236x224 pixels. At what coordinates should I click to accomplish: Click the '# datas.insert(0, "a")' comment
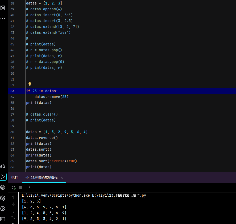pos(49,15)
